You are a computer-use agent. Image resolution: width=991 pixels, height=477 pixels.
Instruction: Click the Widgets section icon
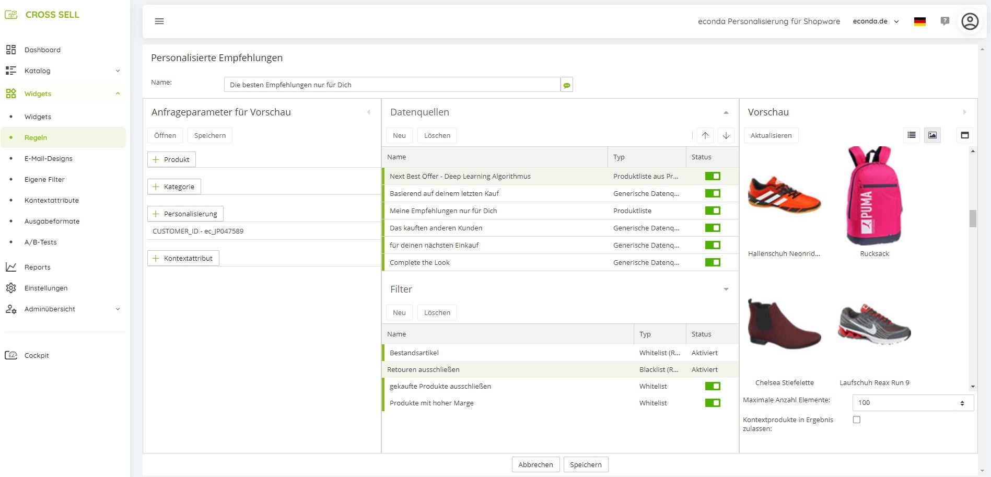[11, 94]
